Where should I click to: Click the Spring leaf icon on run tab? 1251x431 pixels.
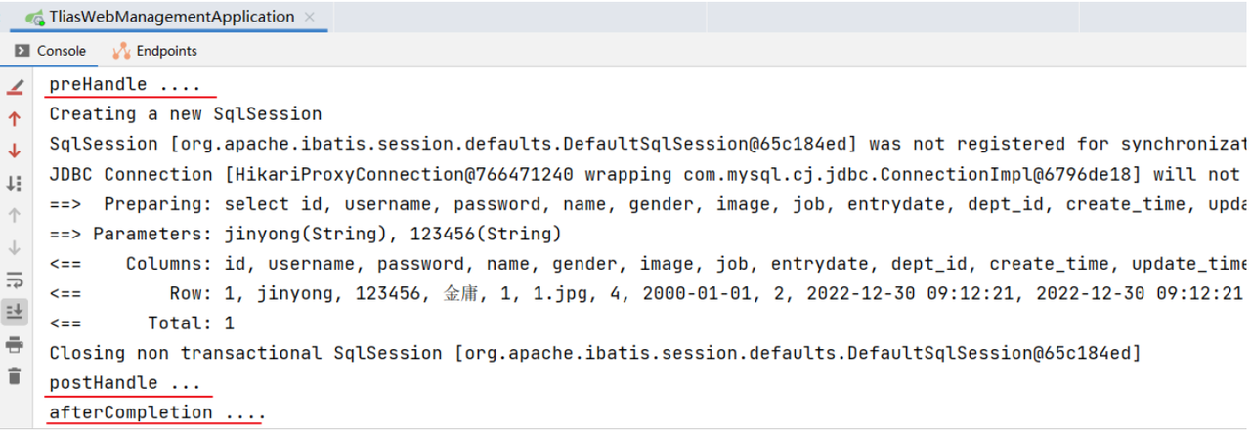35,18
